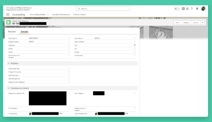This screenshot has height=122, width=212.
Task: Edit City pencil icon
Action: coord(135,45)
